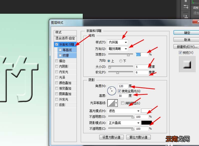199x146 pixels.
Task: Open the 高光模式 dropdown showing 滤色
Action: (x=124, y=111)
